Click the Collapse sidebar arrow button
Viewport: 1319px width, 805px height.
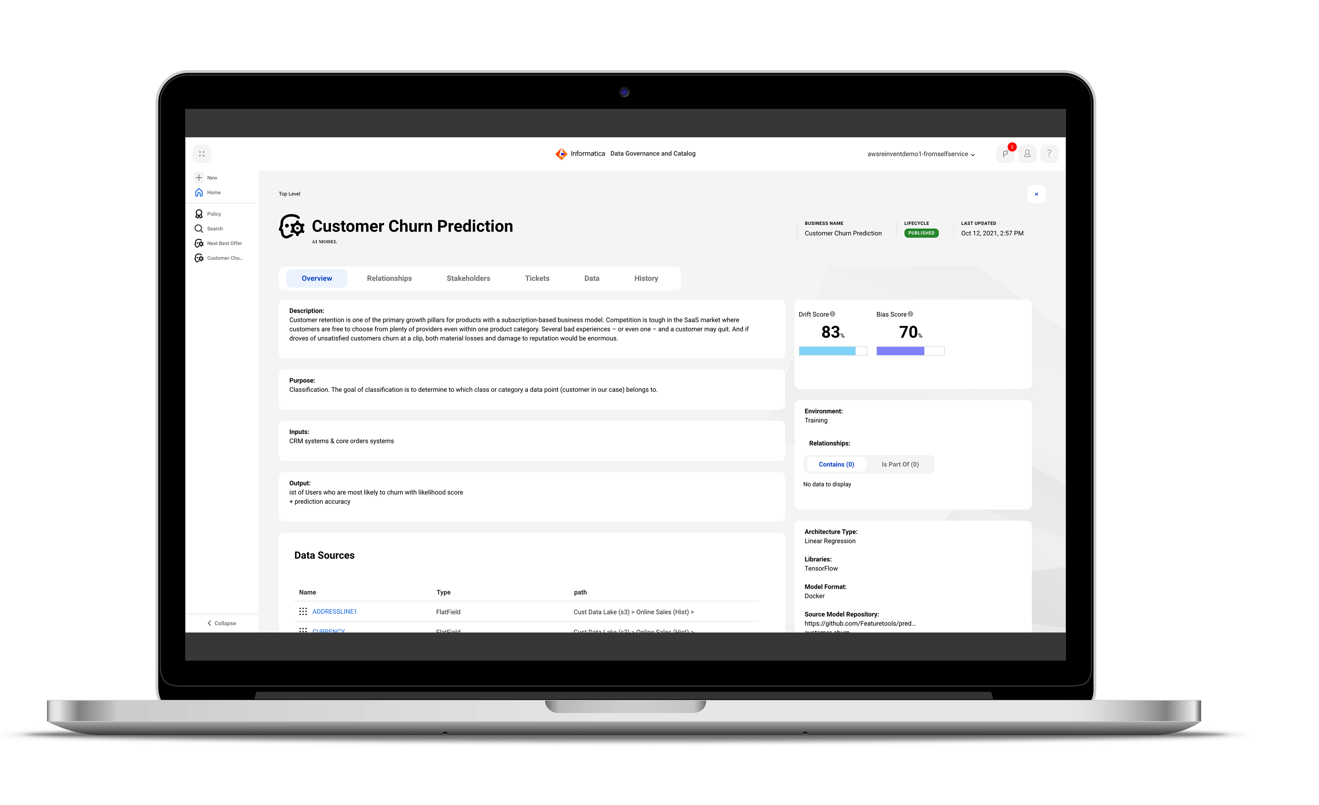(209, 622)
